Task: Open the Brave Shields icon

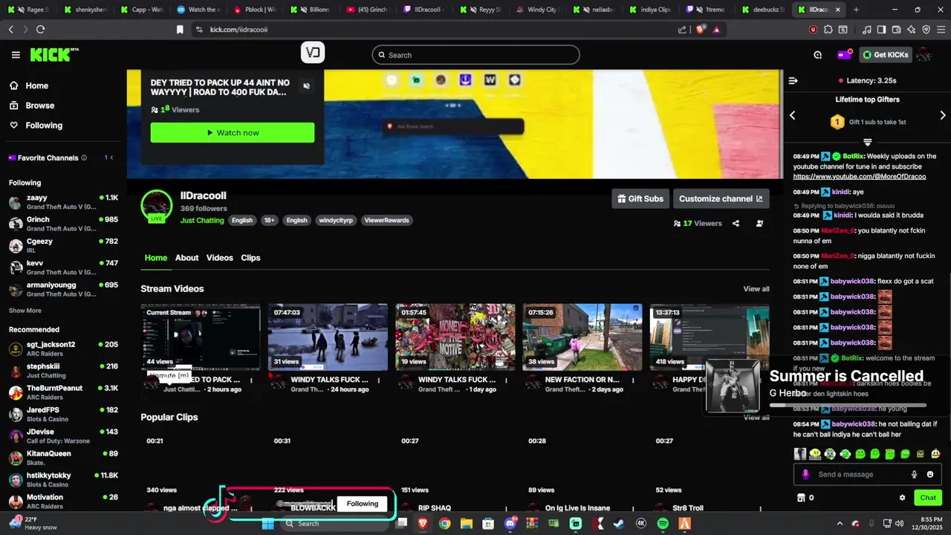Action: pos(701,29)
